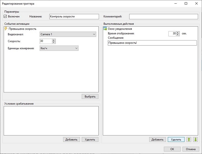202x154 pixels.
Task: Cancel editing with the Отмена button
Action: point(191,149)
